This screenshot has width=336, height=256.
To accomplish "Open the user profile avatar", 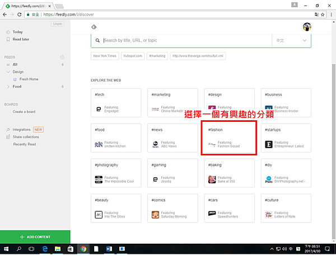I will click(x=307, y=27).
